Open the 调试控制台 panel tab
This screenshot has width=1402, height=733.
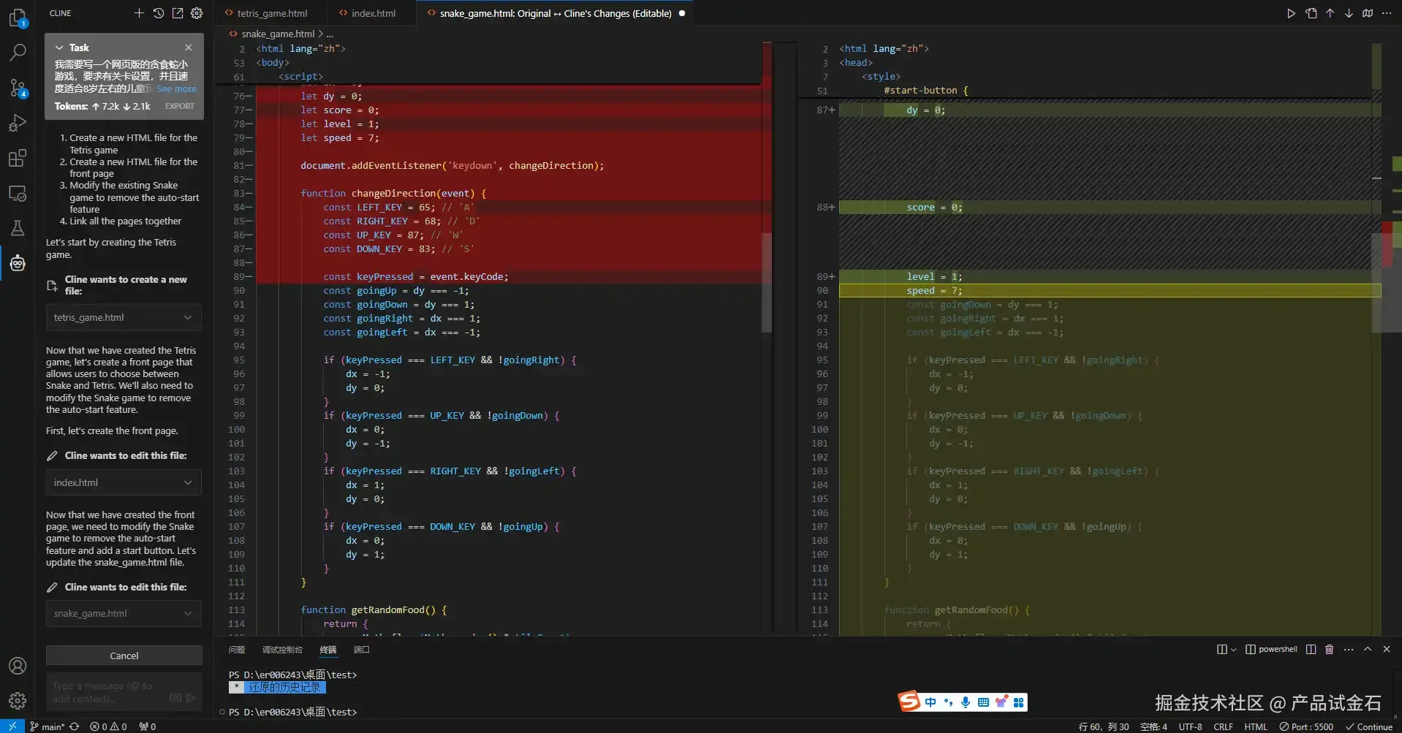tap(282, 650)
